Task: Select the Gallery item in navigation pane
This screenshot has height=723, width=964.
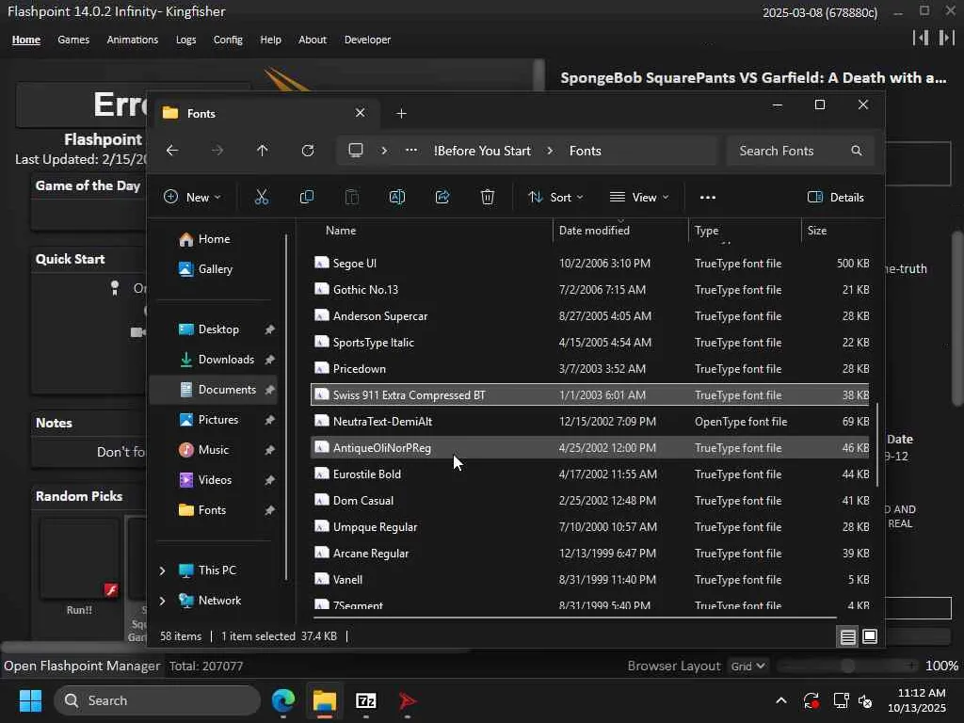Action: (x=214, y=269)
